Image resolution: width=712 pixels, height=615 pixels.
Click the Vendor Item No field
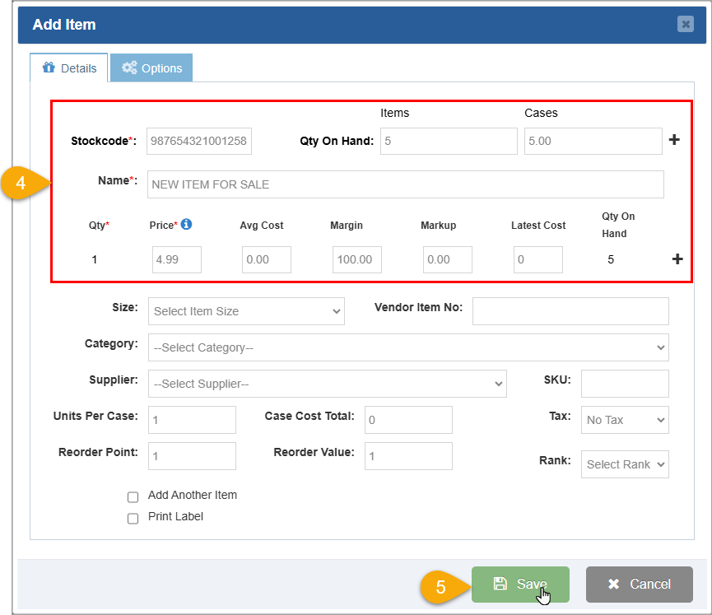tap(570, 311)
